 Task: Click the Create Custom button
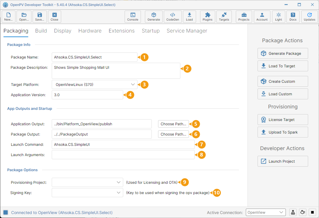click(x=283, y=82)
